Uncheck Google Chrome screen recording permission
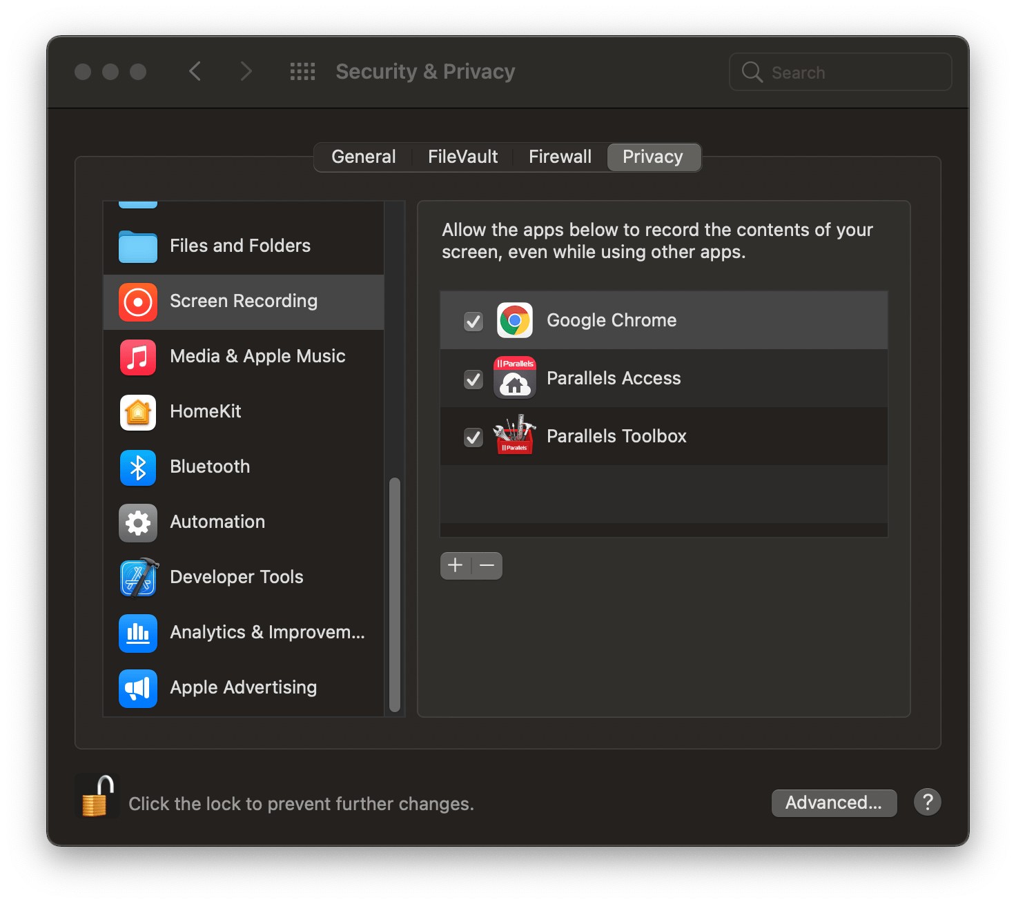This screenshot has width=1016, height=904. pos(473,320)
